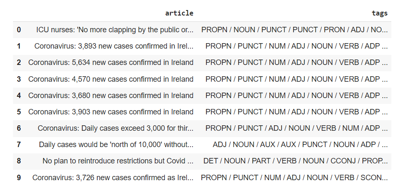
Task: Click the 'tags' column header
Action: click(x=380, y=13)
